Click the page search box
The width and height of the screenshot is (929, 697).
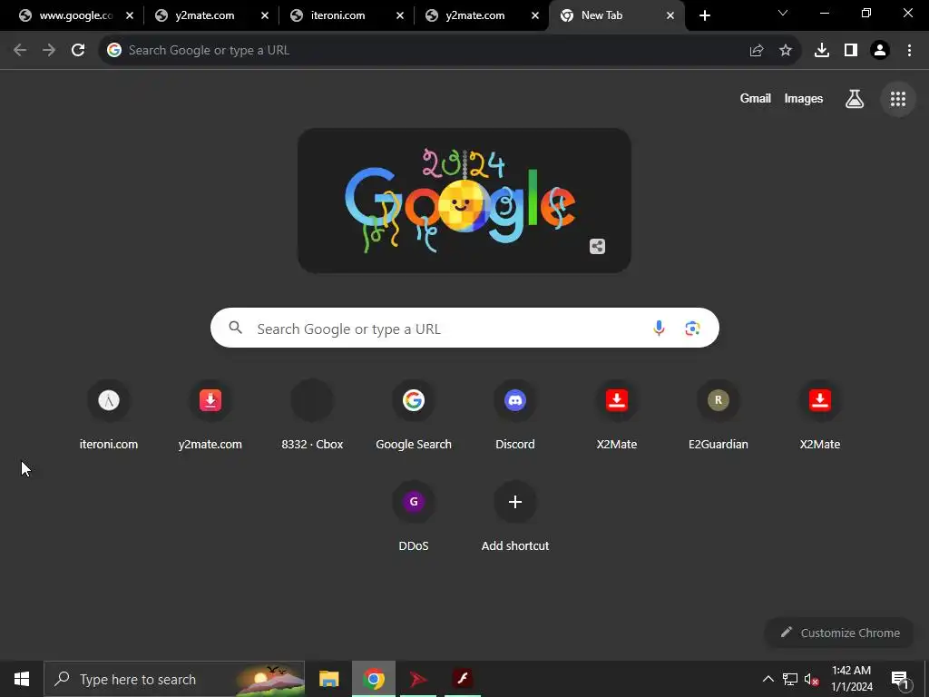click(x=464, y=328)
